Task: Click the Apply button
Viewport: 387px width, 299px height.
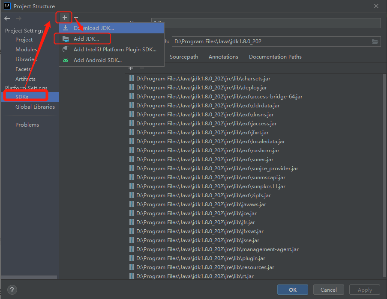Action: pyautogui.click(x=365, y=290)
